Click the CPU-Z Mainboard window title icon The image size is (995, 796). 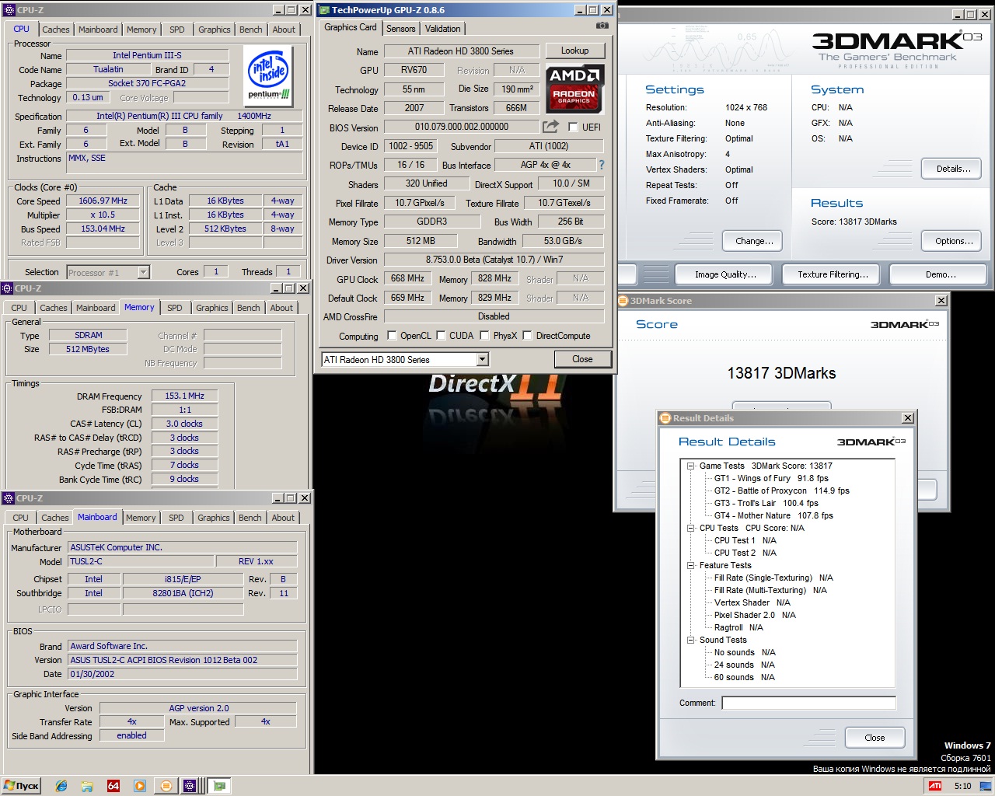point(9,498)
